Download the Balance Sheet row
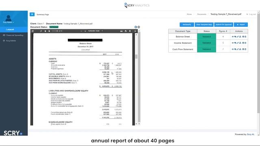The height and width of the screenshot is (146, 260). pos(240,36)
